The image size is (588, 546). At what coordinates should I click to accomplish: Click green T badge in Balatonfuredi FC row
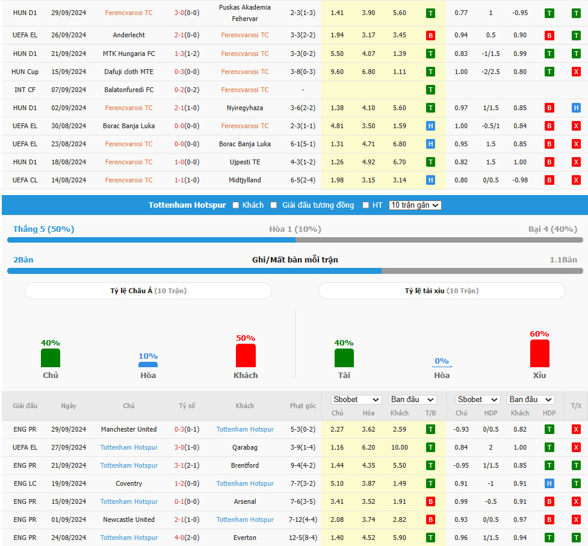point(430,90)
